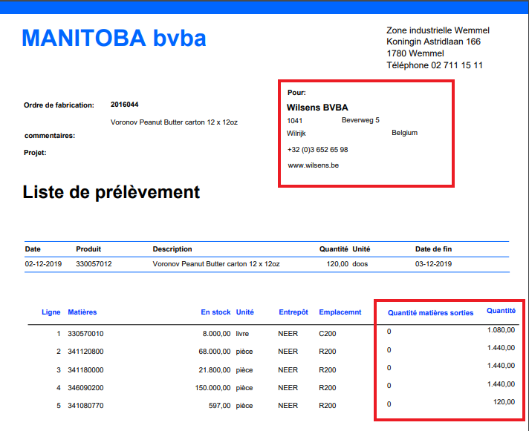The width and height of the screenshot is (529, 431).
Task: Select product code 330057012
Action: click(94, 264)
